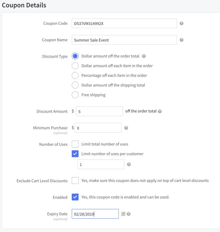Open help tooltip next to Coupon Code
Screen dimensions: 220x232
(181, 23)
